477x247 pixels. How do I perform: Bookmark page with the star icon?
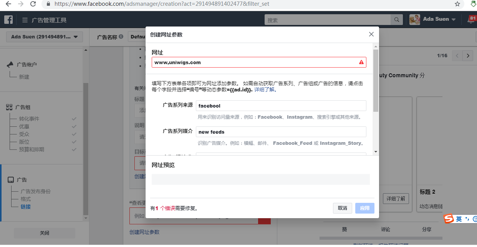tap(457, 4)
